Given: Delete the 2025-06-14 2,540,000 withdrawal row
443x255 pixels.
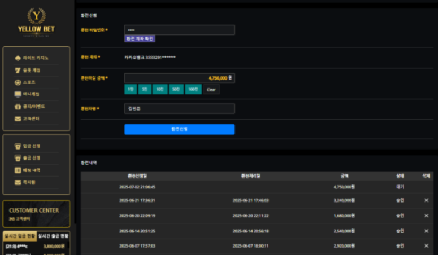Looking at the screenshot, I should coord(427,231).
